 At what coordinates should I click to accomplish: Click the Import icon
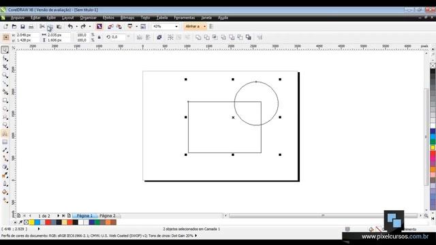click(110, 27)
